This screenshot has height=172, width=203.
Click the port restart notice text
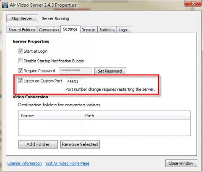point(110,89)
